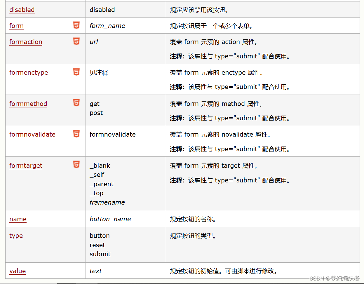Click the 'post' value in formmethod row
Image resolution: width=364 pixels, height=284 pixels.
click(96, 113)
